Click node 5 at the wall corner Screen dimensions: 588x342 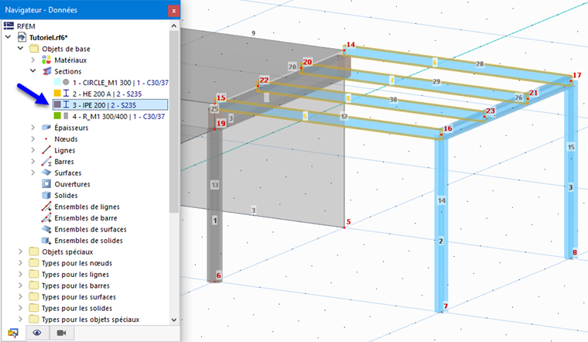(344, 227)
